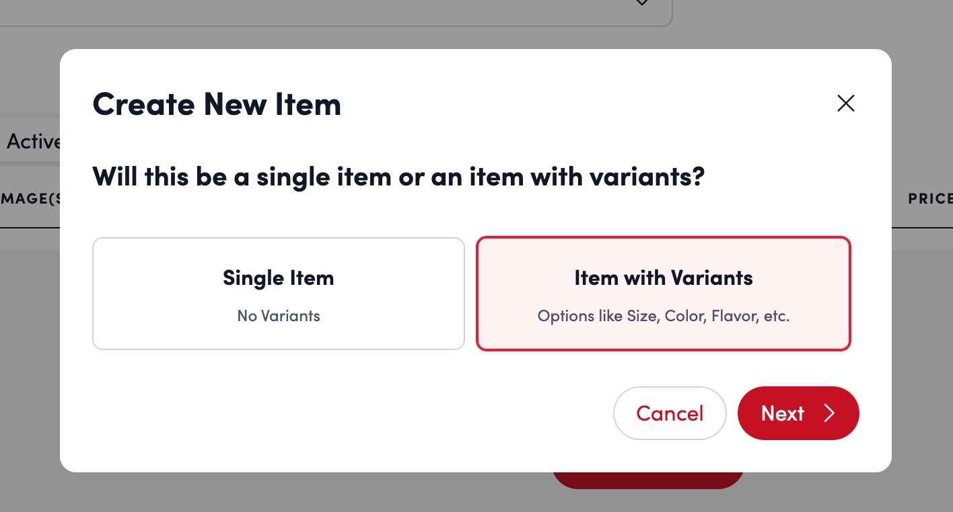Click the arrow icon on the Next button
Screen dimensions: 953x512
coord(829,413)
